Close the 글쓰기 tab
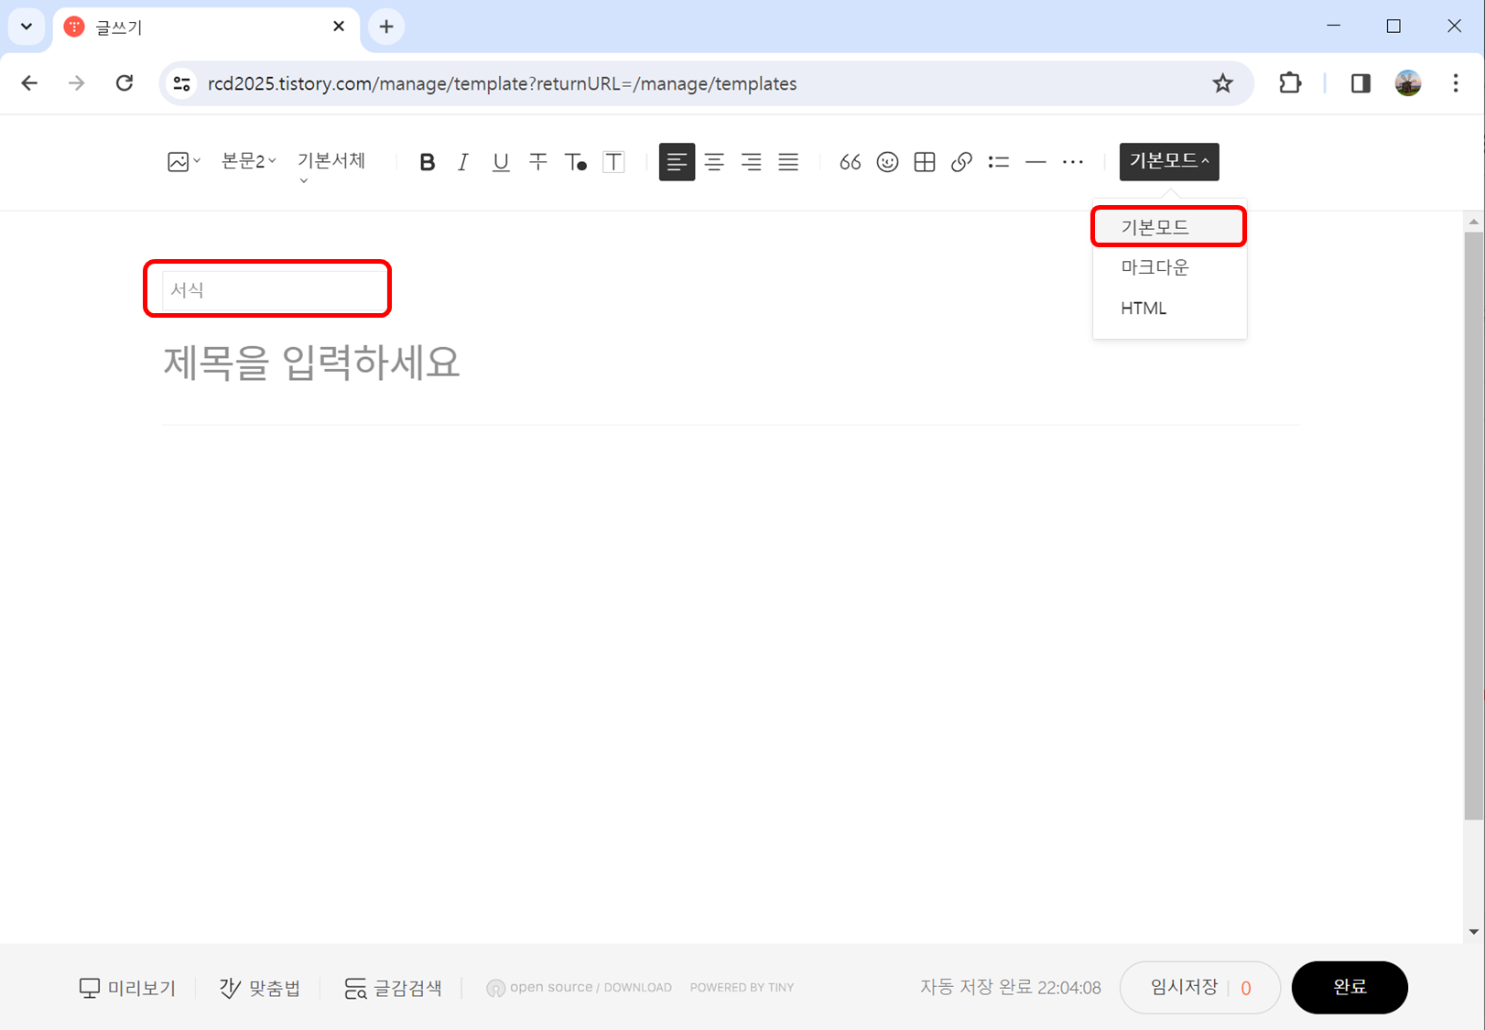 click(x=339, y=27)
